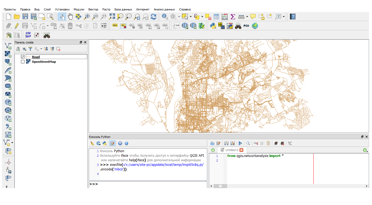This screenshot has width=372, height=205.
Task: Open the attribute table icon
Action: click(x=216, y=17)
